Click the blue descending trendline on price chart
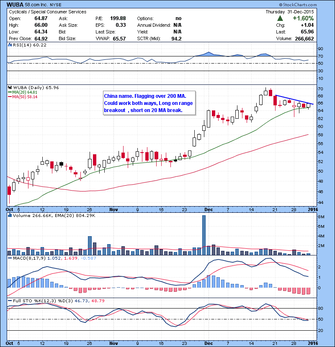This screenshot has width=335, height=347. [x=294, y=100]
